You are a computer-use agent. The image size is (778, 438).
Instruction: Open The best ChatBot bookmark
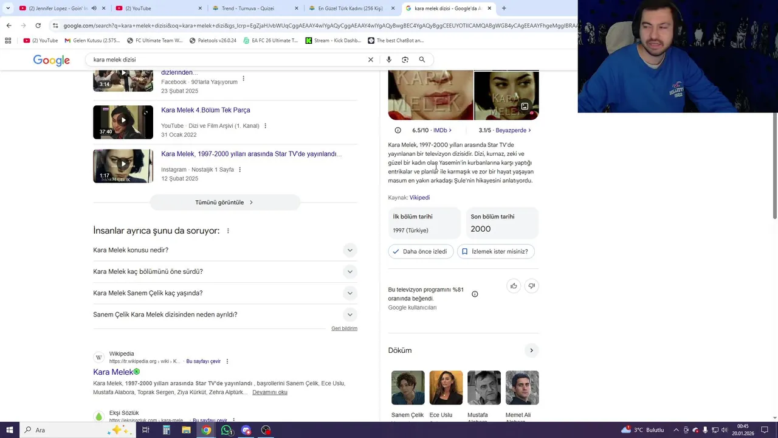click(396, 41)
